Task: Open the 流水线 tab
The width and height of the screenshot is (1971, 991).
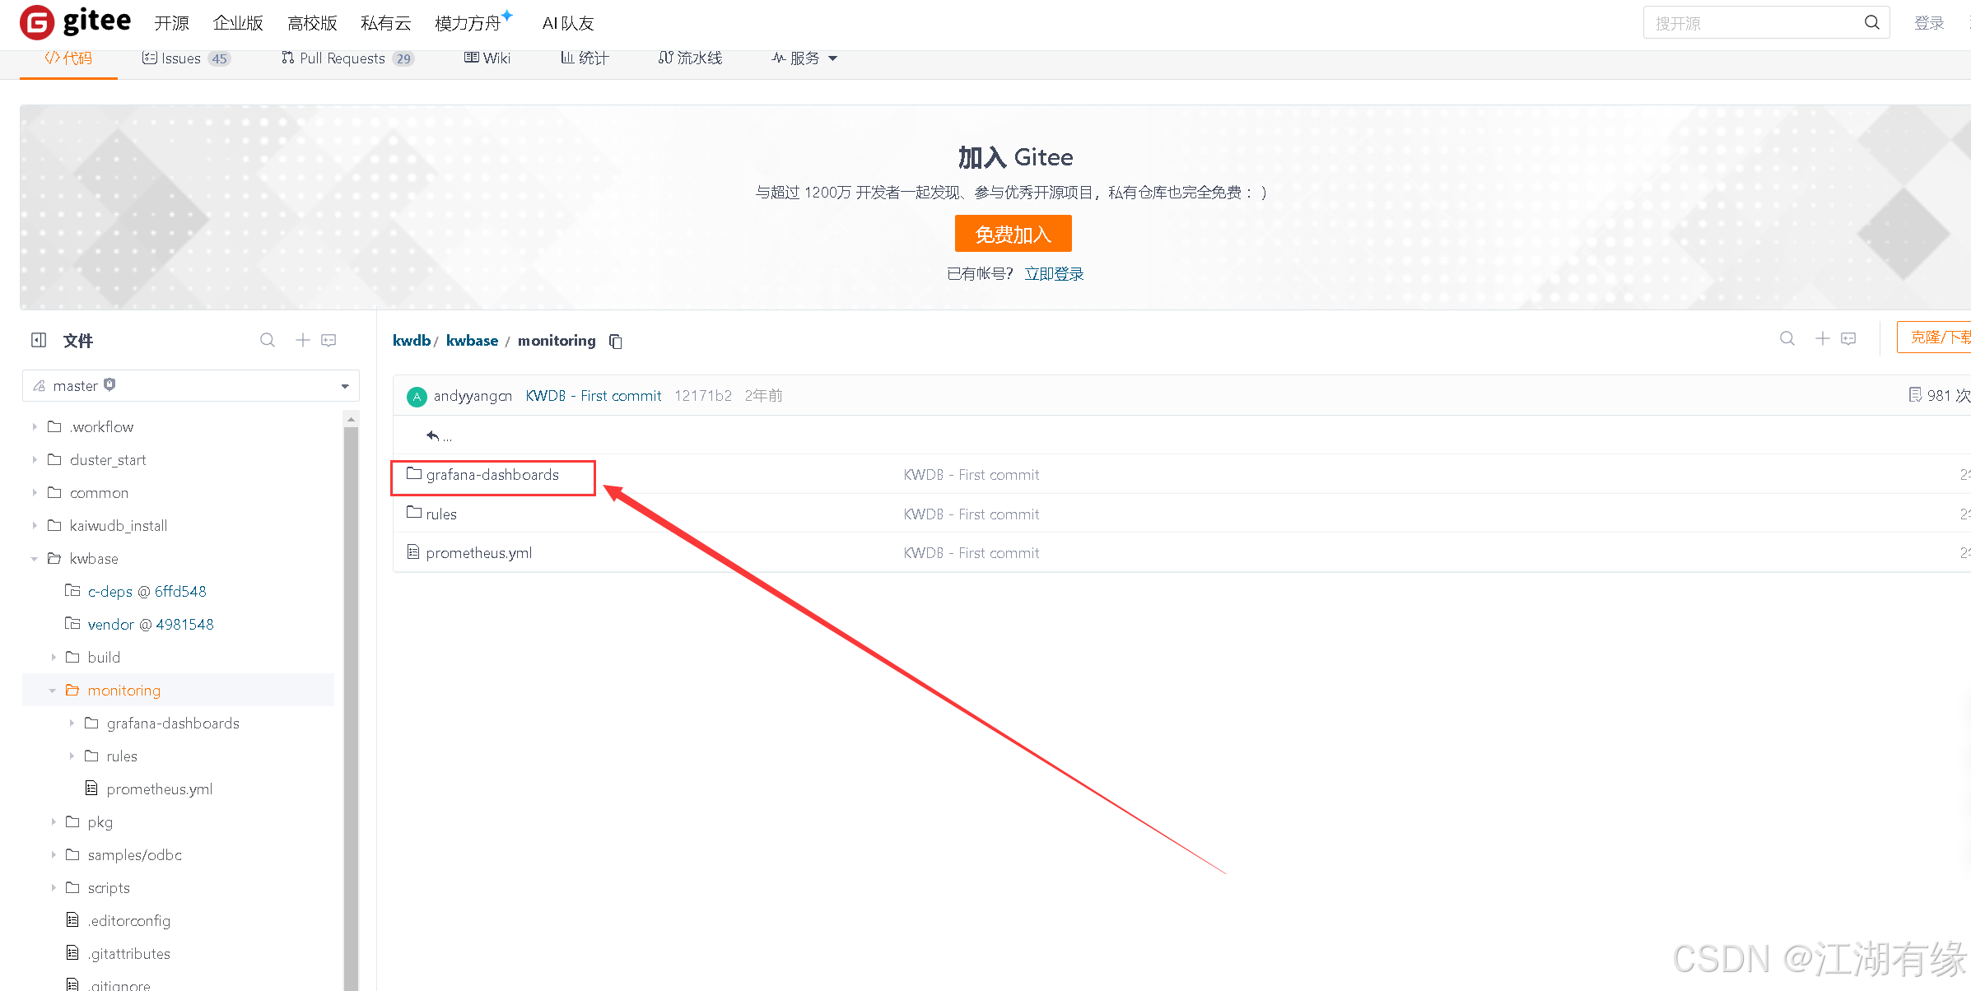Action: click(690, 58)
